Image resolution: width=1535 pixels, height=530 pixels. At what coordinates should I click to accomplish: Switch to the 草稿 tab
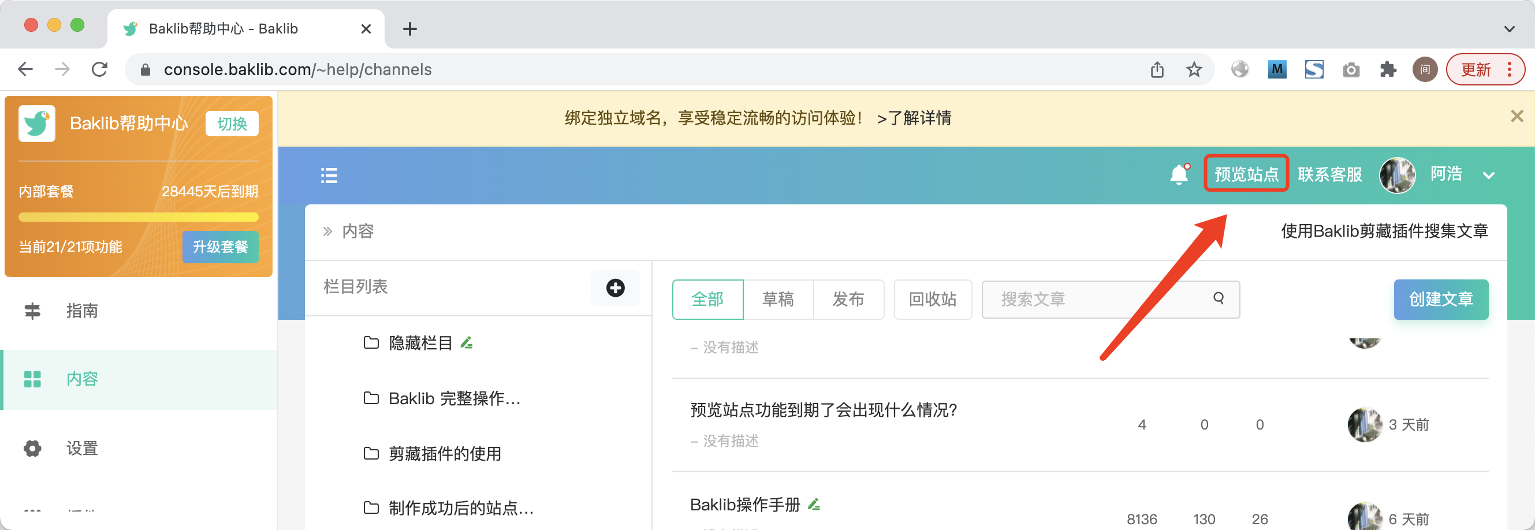pyautogui.click(x=778, y=299)
